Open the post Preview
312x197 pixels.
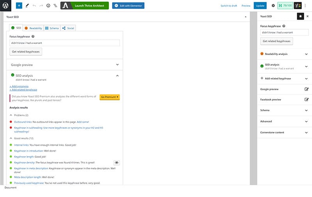246,6
